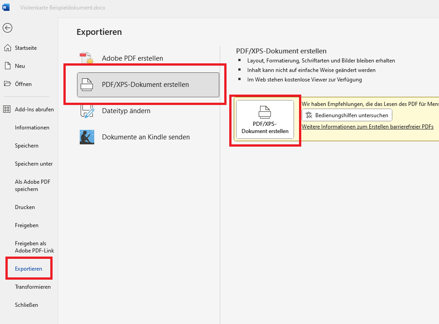Go to Drucken in the sidebar

coord(25,207)
